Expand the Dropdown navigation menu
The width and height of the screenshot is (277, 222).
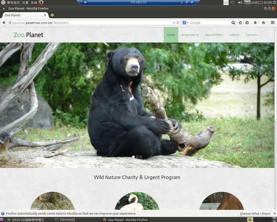(190, 35)
